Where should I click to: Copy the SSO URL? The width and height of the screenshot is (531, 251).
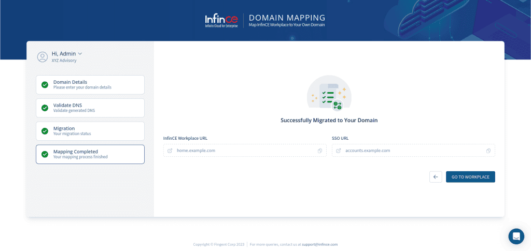click(x=488, y=151)
